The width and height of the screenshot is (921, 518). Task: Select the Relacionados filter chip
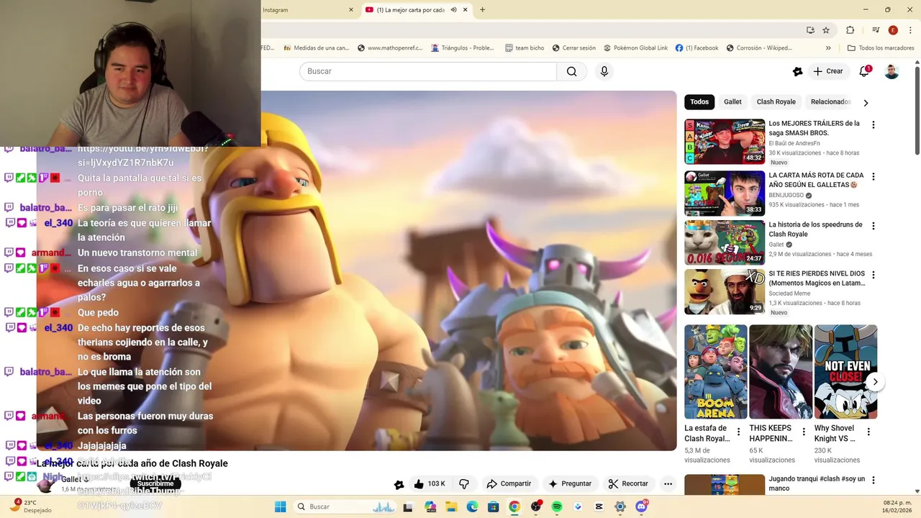pos(830,101)
